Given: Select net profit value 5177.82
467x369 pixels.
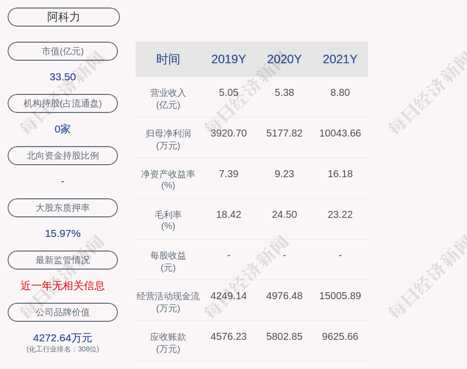Looking at the screenshot, I should point(284,133).
